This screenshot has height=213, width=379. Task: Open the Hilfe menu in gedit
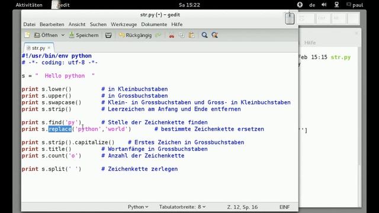click(177, 24)
